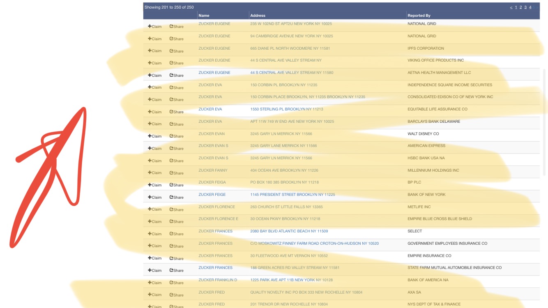Open ZUCKER EVA name on Equitable Life row
This screenshot has width=548, height=308.
(x=210, y=109)
